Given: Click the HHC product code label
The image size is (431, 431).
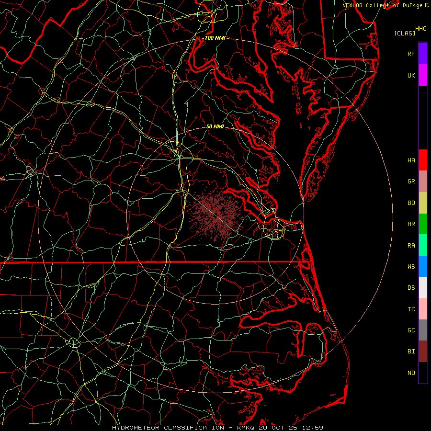Looking at the screenshot, I should click(420, 29).
